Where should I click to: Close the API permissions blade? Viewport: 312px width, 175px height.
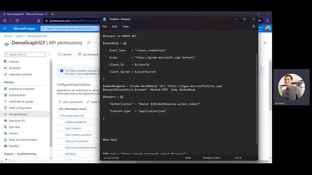pyautogui.click(x=265, y=43)
